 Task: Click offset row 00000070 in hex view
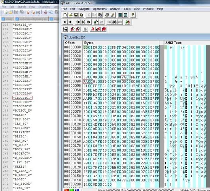(73, 77)
